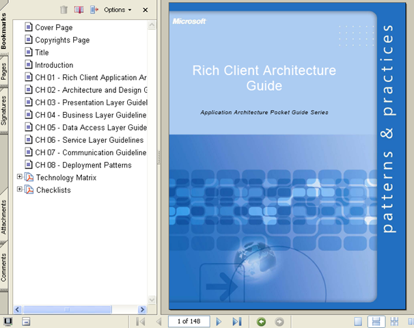This screenshot has width=414, height=328.
Task: Click grey Next View forward button
Action: tap(279, 322)
